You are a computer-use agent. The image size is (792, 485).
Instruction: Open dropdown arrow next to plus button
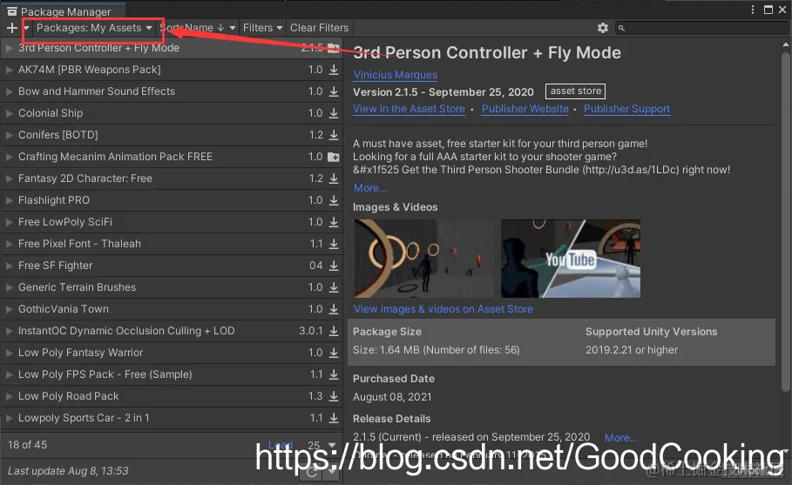coord(26,28)
